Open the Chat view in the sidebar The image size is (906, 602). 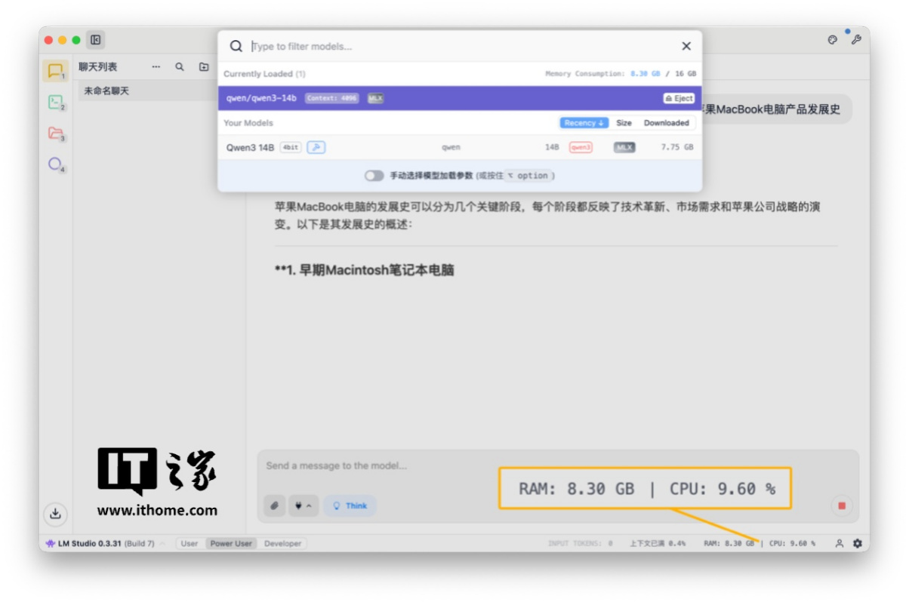[55, 71]
